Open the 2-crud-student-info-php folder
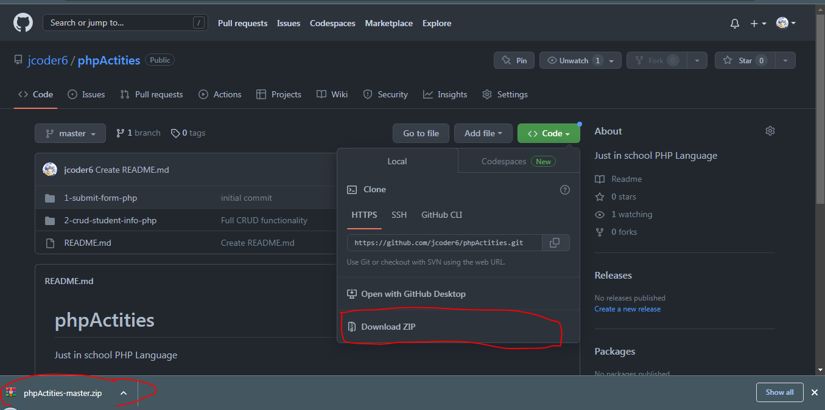This screenshot has width=825, height=410. click(x=110, y=220)
